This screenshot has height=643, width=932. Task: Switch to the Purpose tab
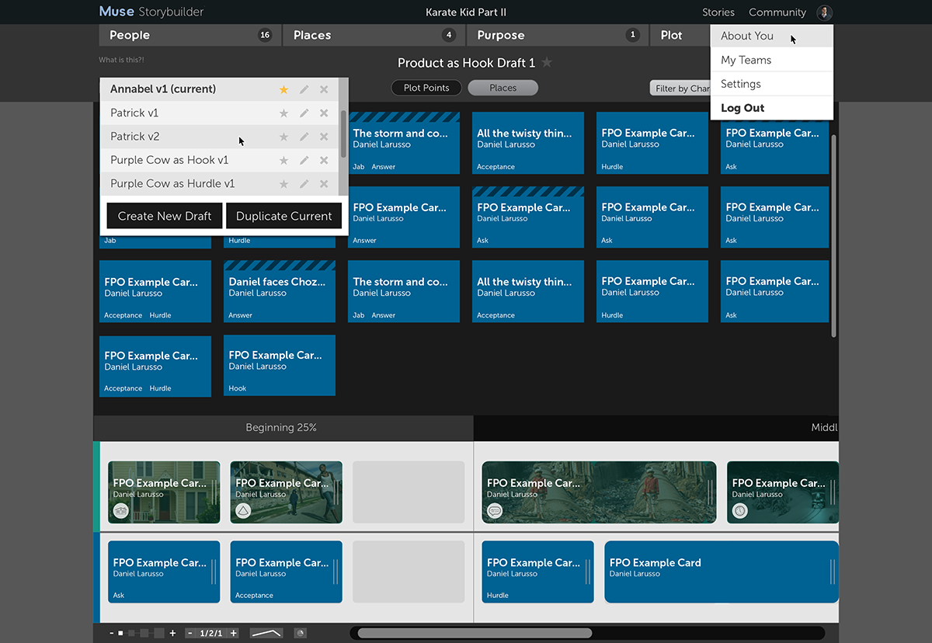[x=557, y=35]
